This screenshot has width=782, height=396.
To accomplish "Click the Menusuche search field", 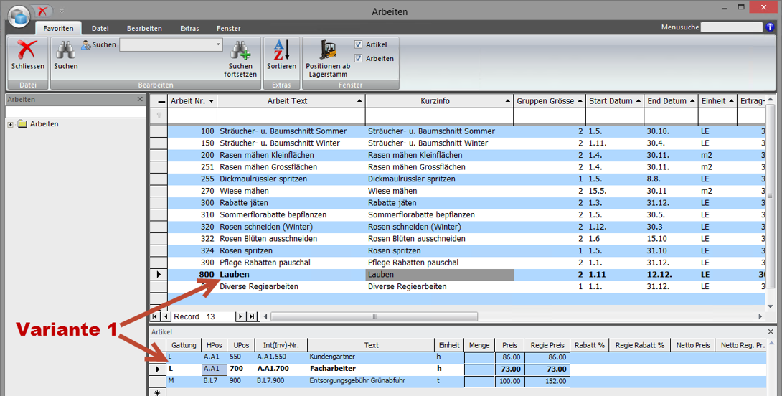I will [x=731, y=27].
